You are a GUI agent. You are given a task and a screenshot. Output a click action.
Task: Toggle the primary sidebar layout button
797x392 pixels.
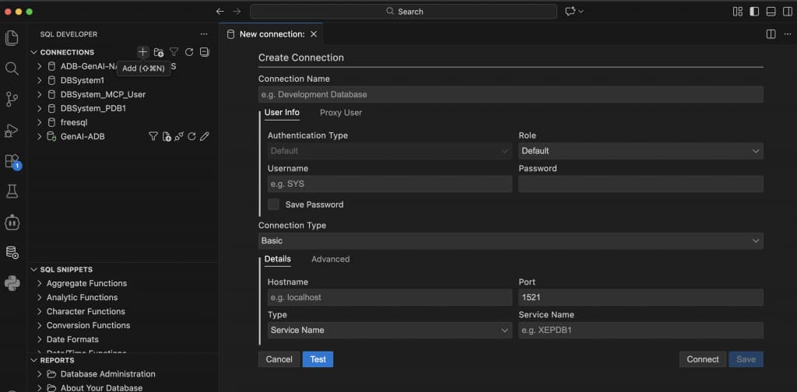click(x=754, y=12)
